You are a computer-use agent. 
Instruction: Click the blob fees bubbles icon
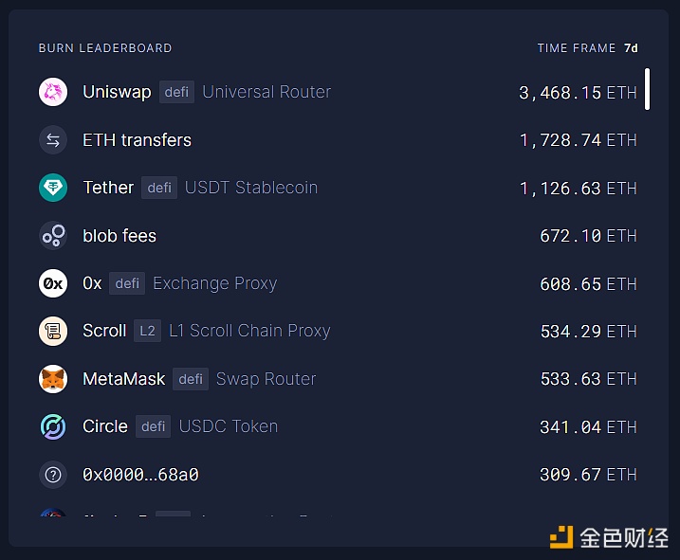53,236
